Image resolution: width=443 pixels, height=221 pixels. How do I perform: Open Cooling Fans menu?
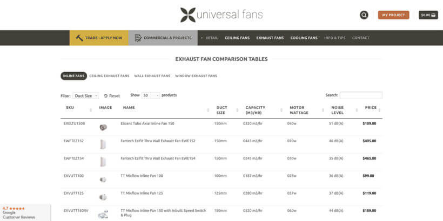pos(304,38)
